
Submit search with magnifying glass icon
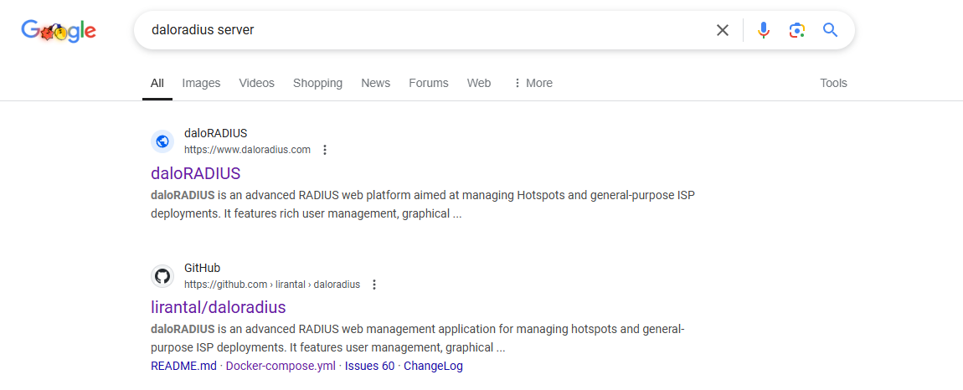831,30
